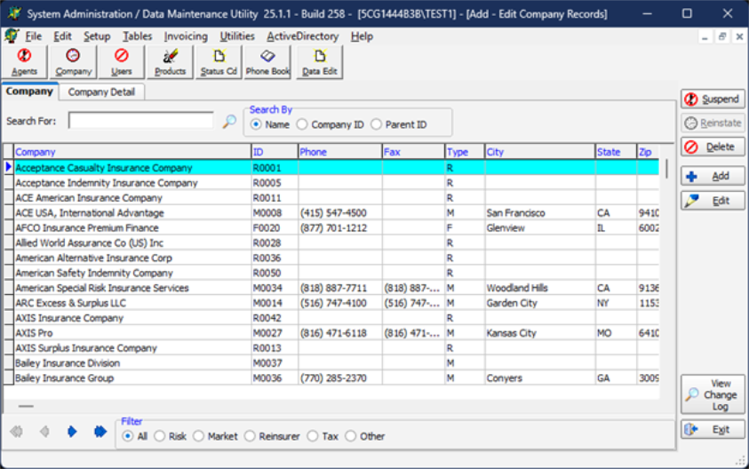Click the Exit button
749x469 pixels.
(x=713, y=429)
